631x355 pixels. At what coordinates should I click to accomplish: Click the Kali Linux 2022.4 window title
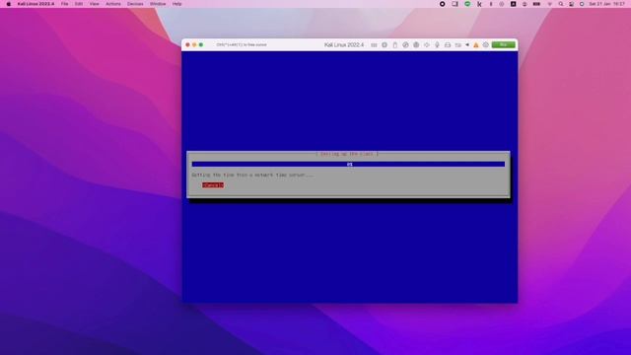coord(344,45)
